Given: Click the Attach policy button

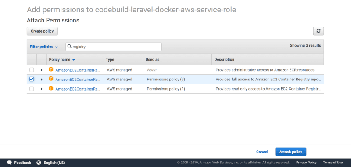Looking at the screenshot, I should 290,152.
